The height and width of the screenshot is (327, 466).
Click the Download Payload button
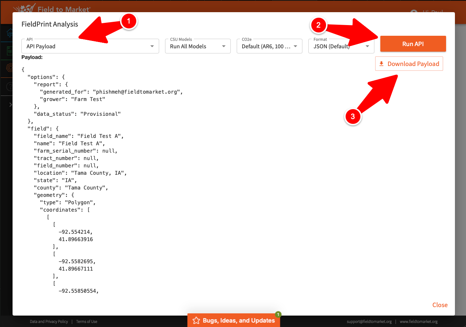click(409, 64)
